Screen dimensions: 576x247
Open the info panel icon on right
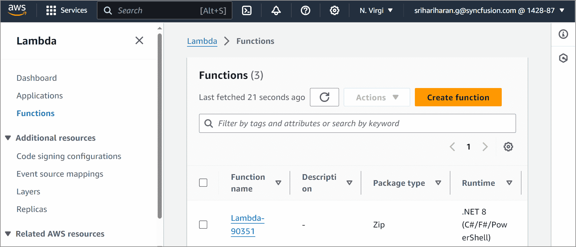pyautogui.click(x=563, y=34)
